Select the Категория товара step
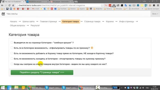This screenshot has height=90, width=160. (x=70, y=21)
